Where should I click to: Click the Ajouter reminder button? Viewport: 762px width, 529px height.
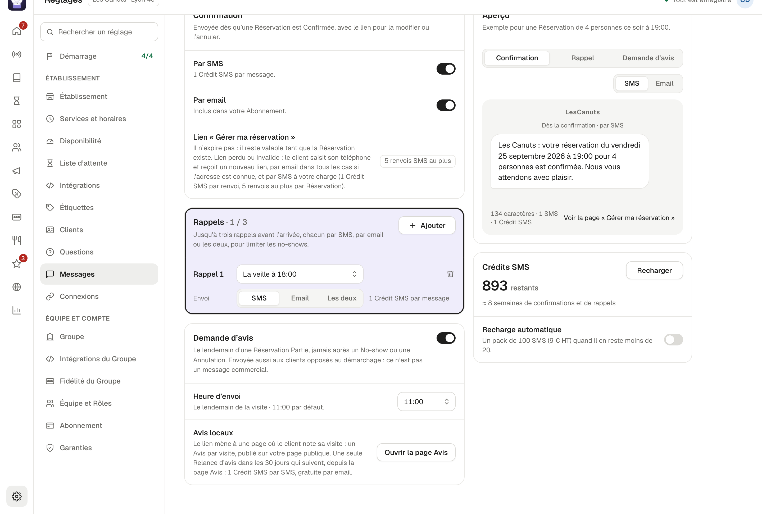427,225
